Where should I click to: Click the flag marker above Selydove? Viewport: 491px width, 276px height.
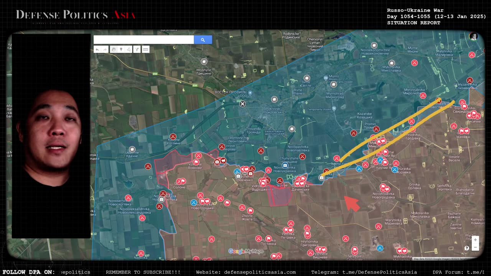[354, 250]
